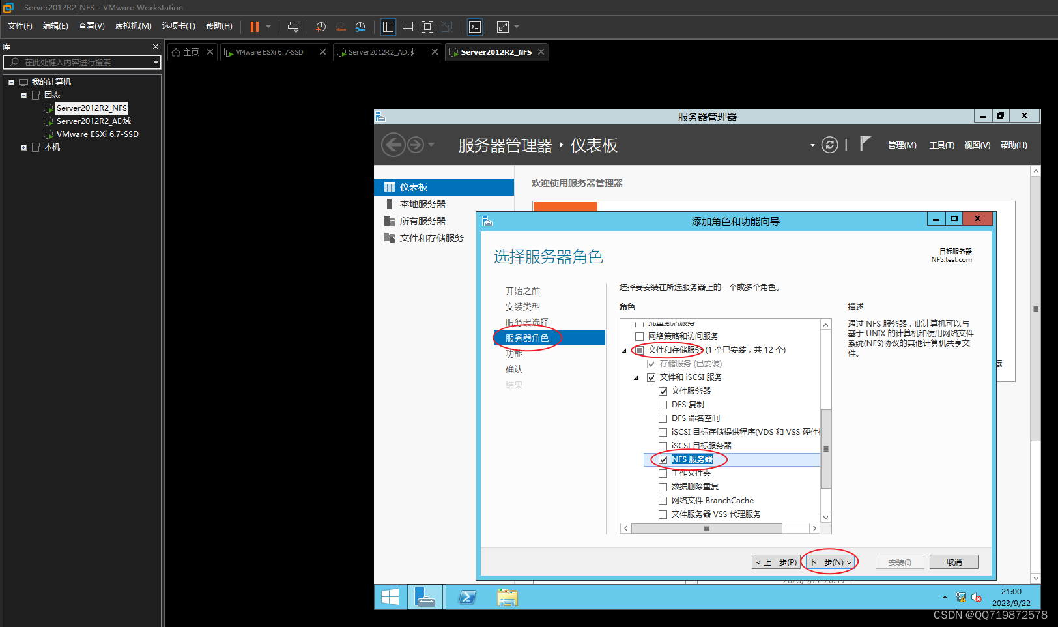The height and width of the screenshot is (627, 1058).
Task: Click the Server Manager forward arrow
Action: (x=416, y=145)
